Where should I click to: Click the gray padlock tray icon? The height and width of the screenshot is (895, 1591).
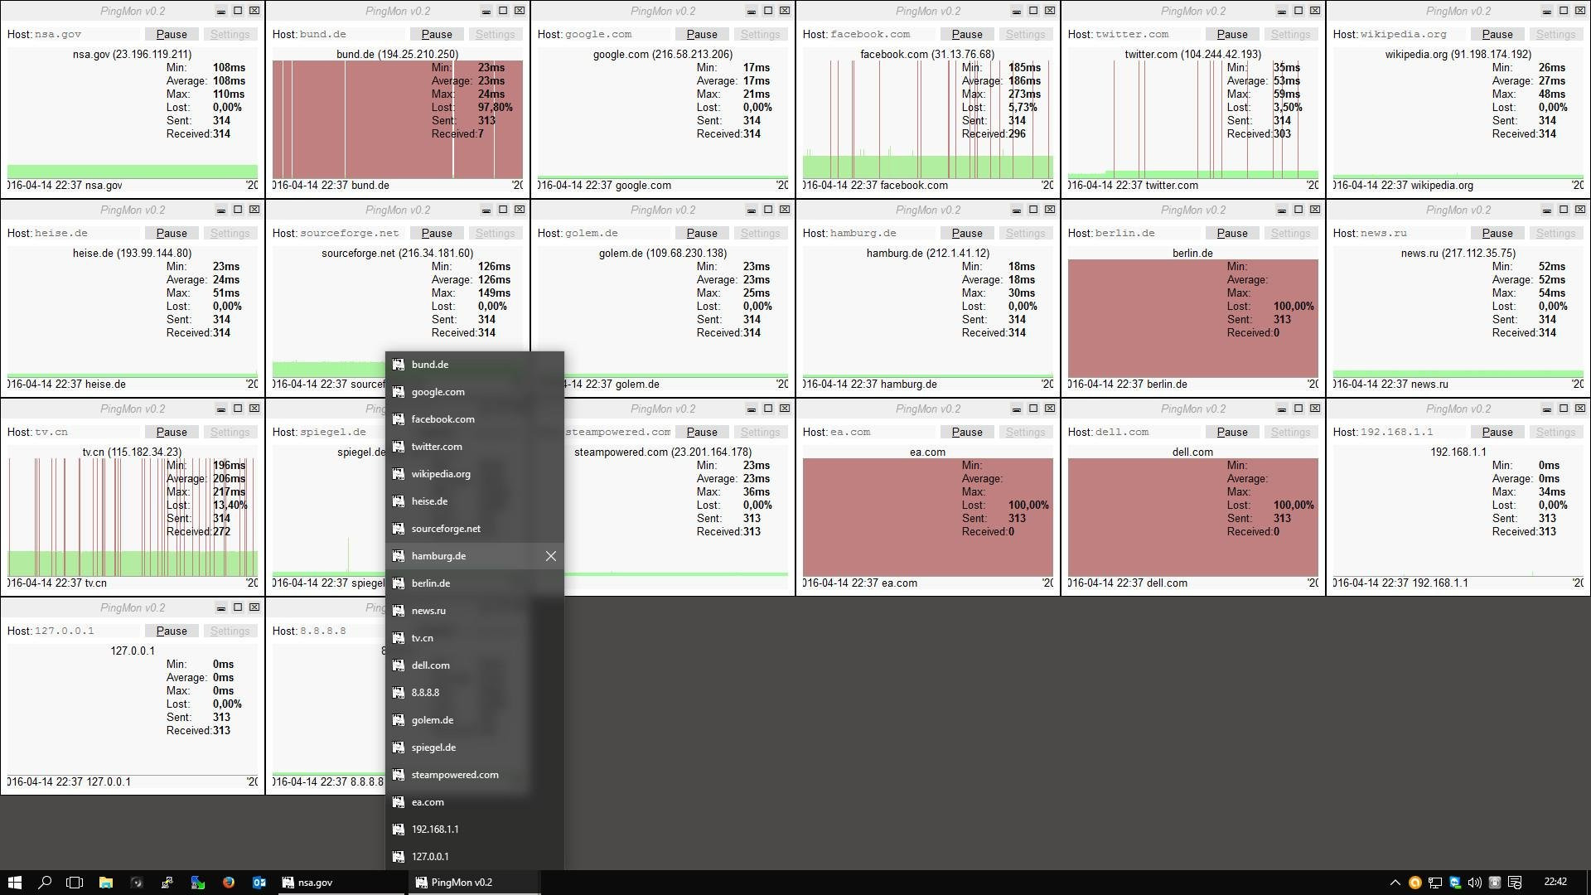(1495, 883)
